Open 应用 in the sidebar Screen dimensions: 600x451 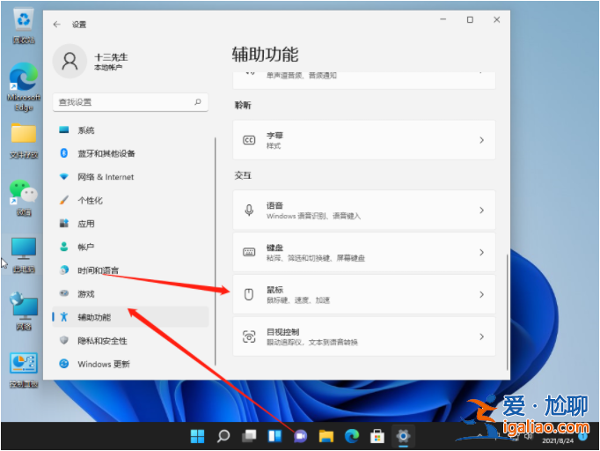pos(130,224)
